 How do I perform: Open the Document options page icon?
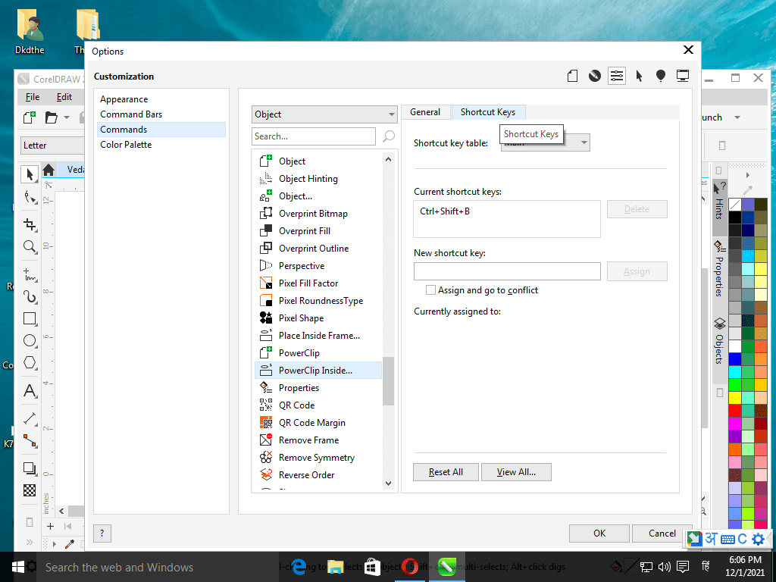point(573,76)
